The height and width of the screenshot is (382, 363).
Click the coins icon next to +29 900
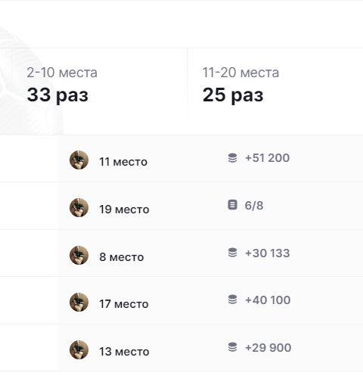click(x=232, y=347)
